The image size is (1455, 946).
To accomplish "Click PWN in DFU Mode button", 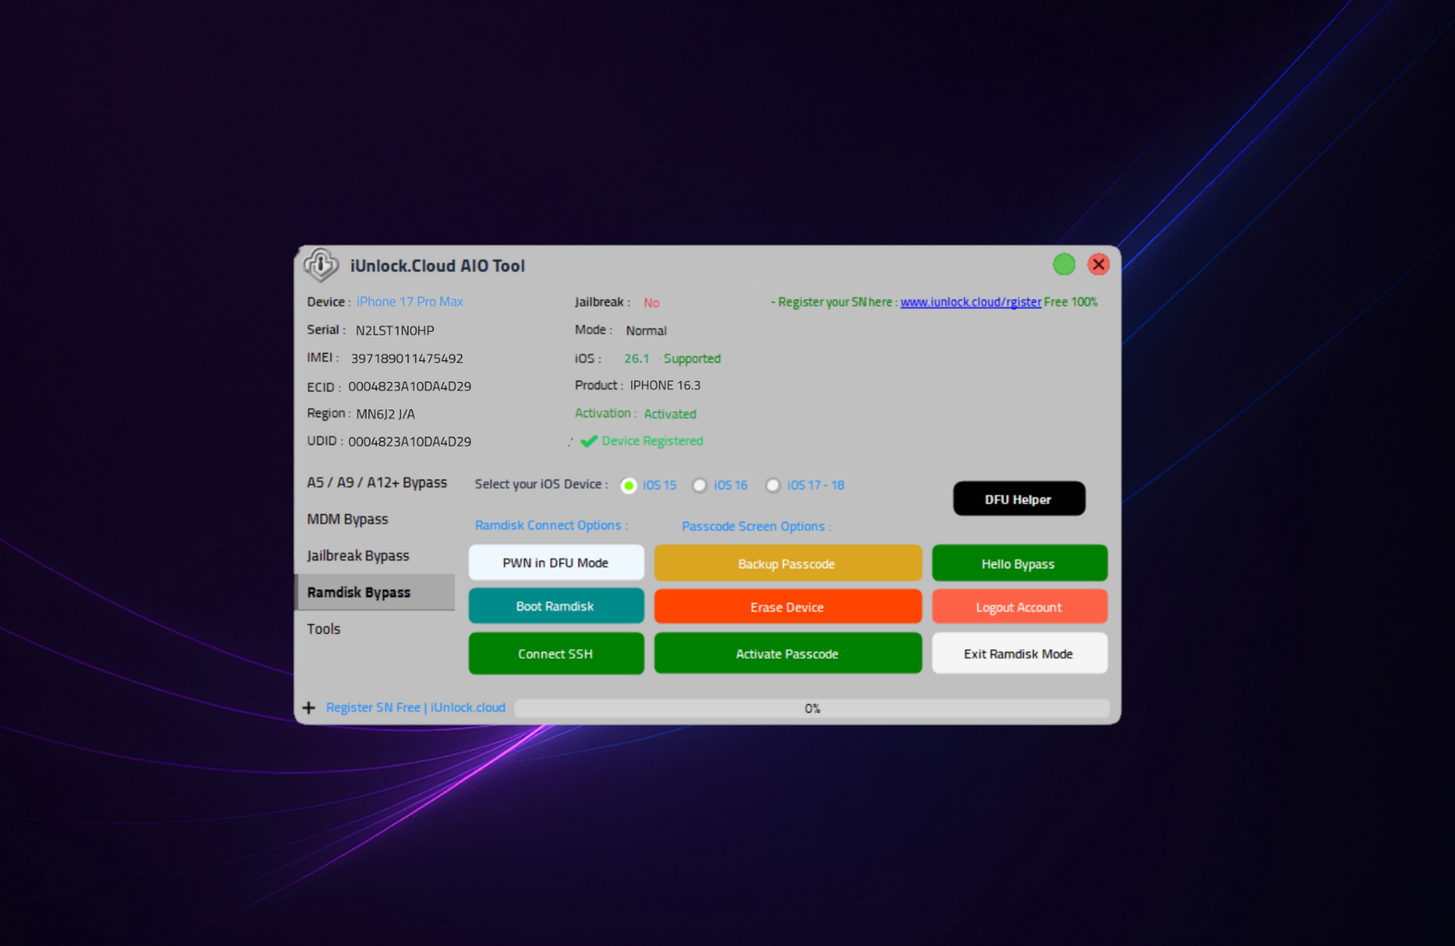I will click(x=556, y=563).
